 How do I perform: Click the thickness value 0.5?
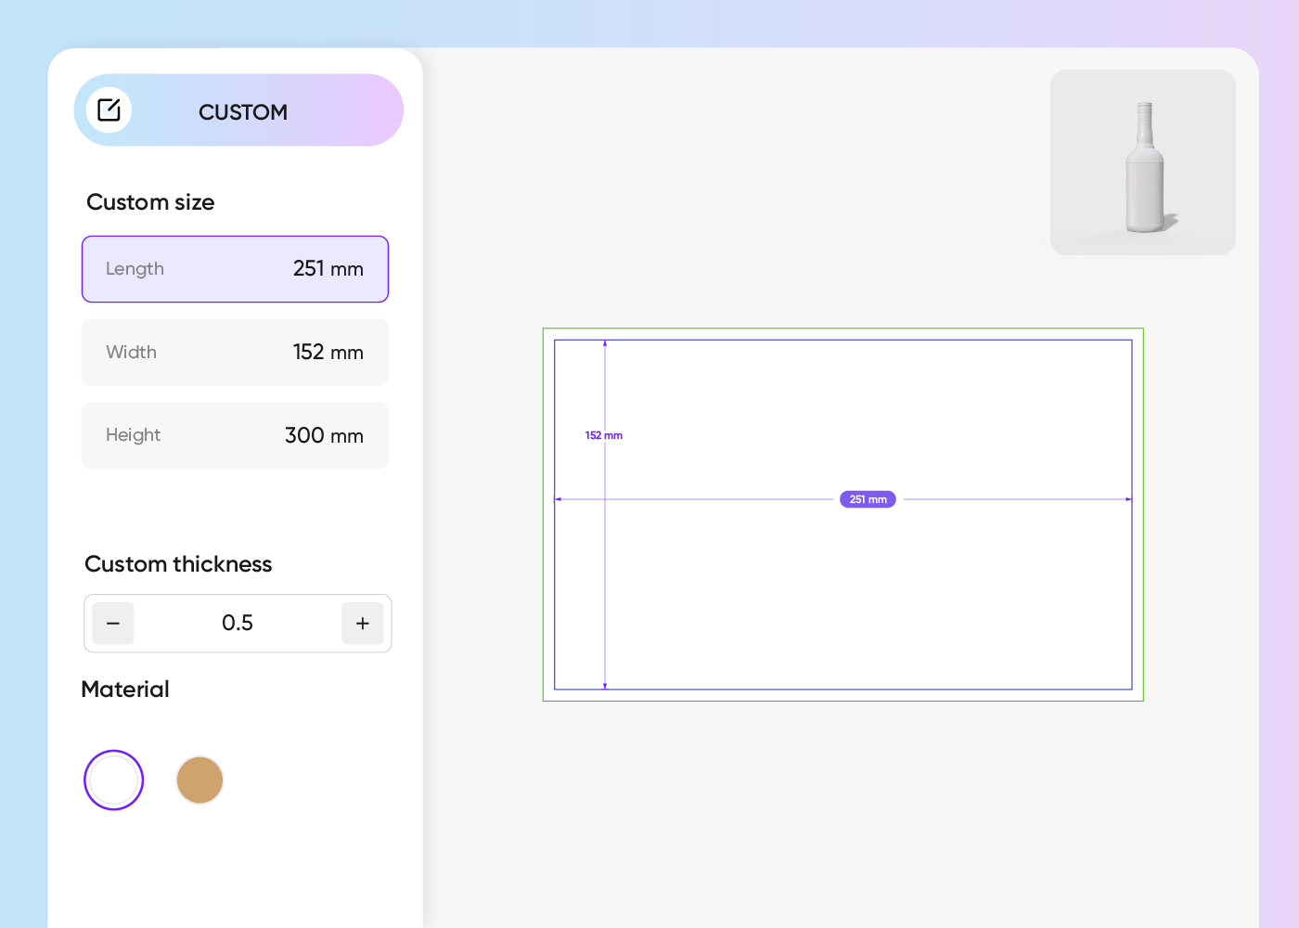click(x=238, y=623)
